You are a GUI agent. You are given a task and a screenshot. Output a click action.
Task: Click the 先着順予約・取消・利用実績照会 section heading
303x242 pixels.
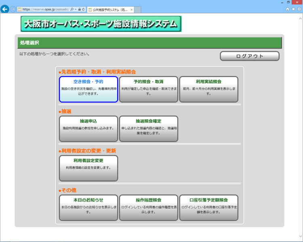(x=97, y=72)
